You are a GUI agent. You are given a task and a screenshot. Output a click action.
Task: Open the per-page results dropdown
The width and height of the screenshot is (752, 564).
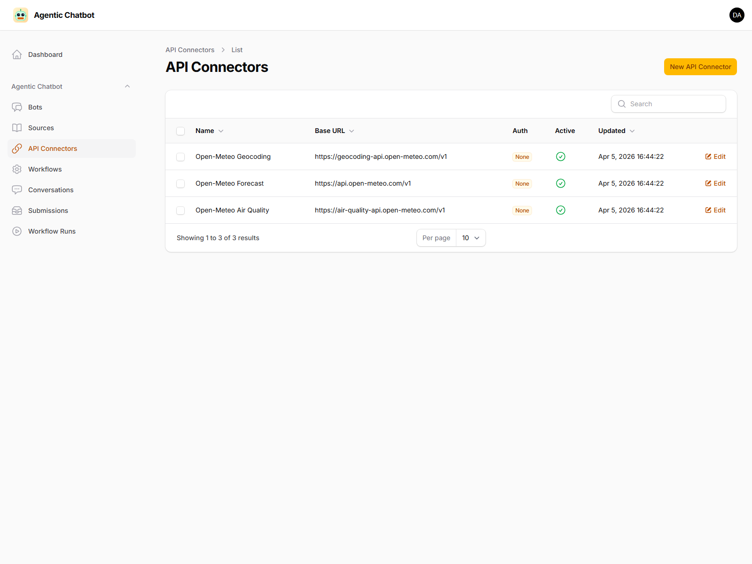[x=470, y=238]
